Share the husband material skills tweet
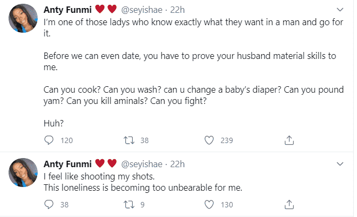The height and width of the screenshot is (217, 357). (x=289, y=141)
